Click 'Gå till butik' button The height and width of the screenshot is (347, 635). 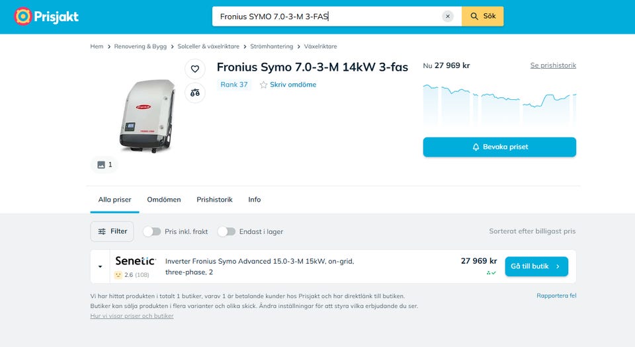[x=536, y=266]
